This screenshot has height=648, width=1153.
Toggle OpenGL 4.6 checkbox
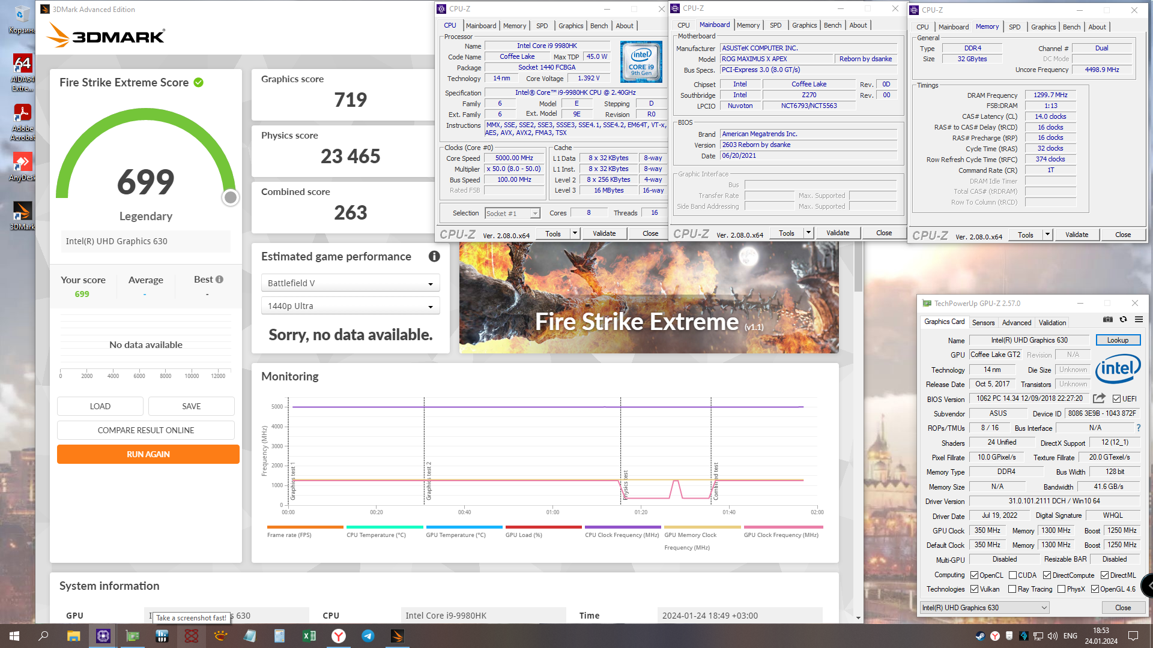coord(1095,589)
